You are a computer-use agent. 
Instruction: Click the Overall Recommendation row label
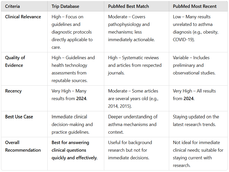click(23, 146)
